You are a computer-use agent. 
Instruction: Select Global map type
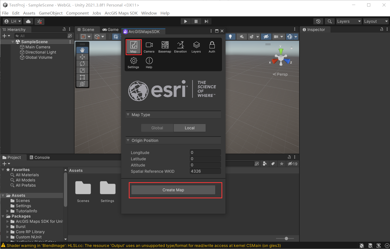[157, 128]
